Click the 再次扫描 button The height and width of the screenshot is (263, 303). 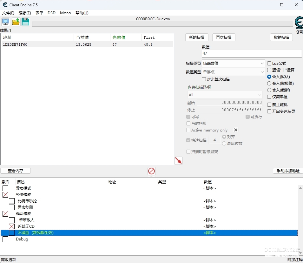pyautogui.click(x=224, y=37)
